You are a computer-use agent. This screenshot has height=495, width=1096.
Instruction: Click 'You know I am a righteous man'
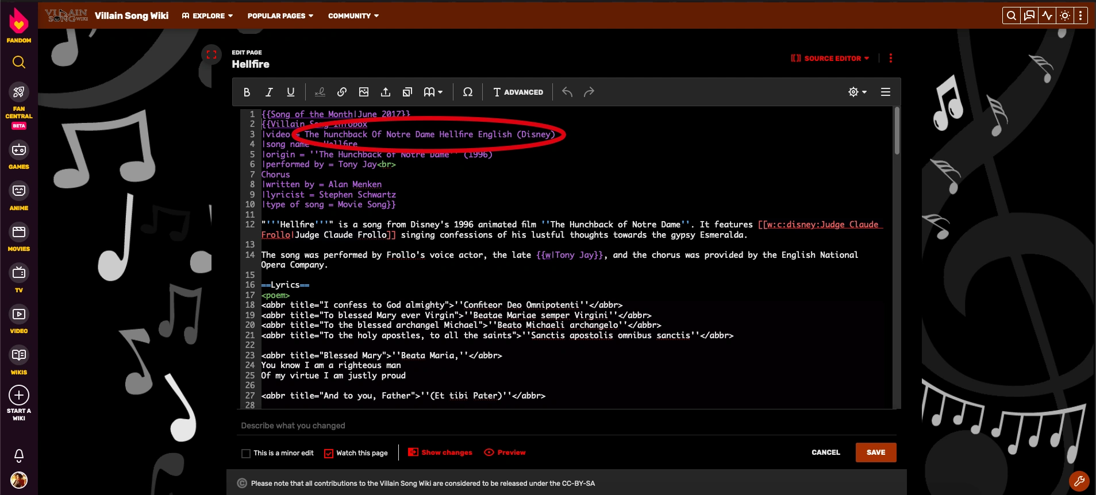[331, 365]
